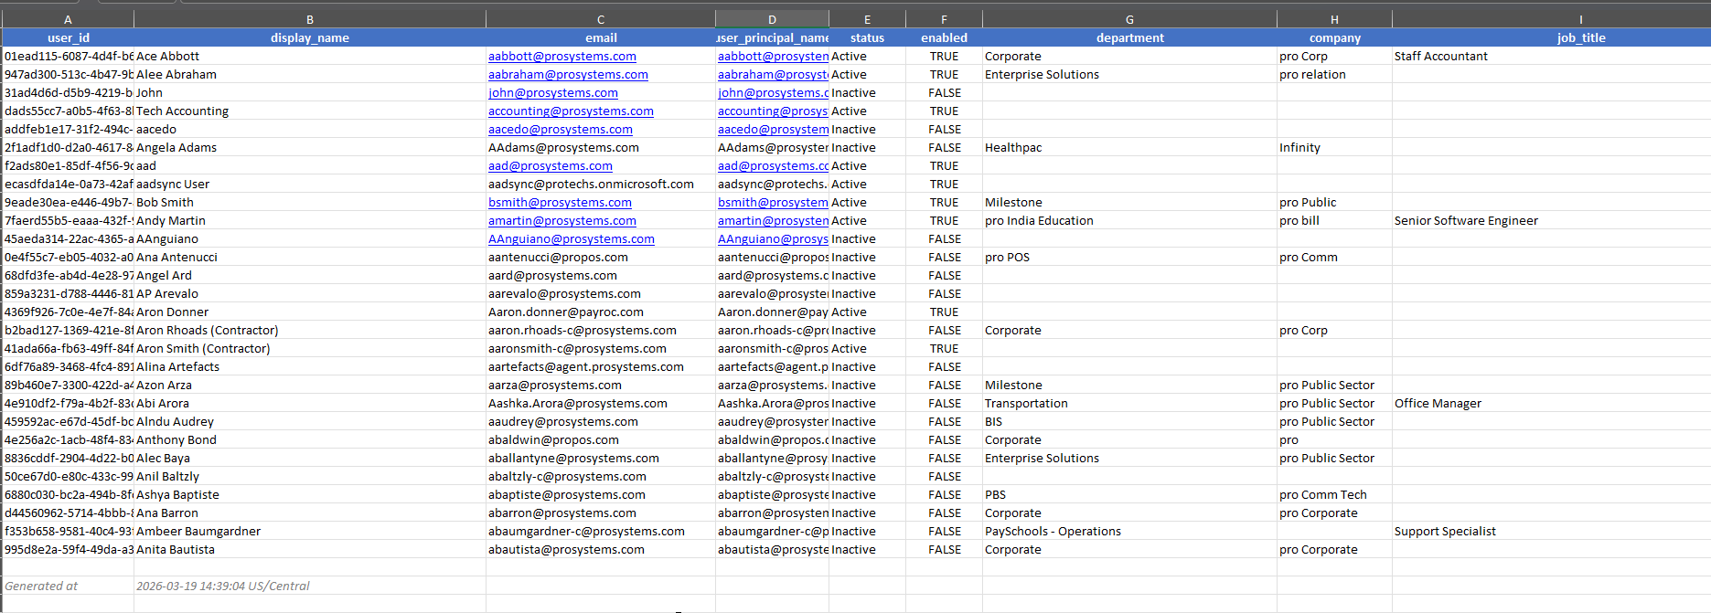1711x613 pixels.
Task: Open john@prosystems.com email link
Action: tap(553, 92)
